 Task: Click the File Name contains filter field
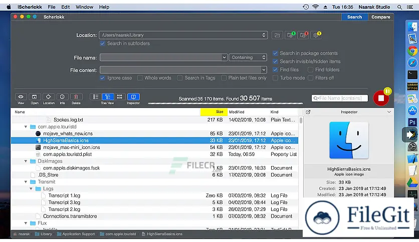(x=340, y=98)
